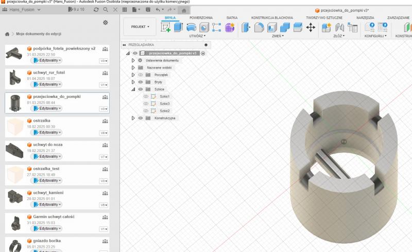This screenshot has width=412, height=252.
Task: Switch to the KONSTRUKCJA BLACHOWA tab
Action: 272,18
